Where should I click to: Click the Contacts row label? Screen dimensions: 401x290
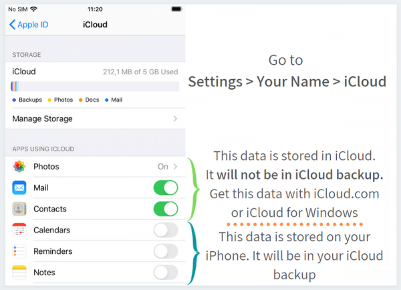(50, 209)
